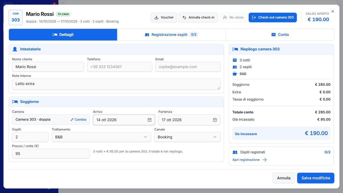Open the Partenza calendar picker icon
The width and height of the screenshot is (343, 193).
tap(215, 120)
